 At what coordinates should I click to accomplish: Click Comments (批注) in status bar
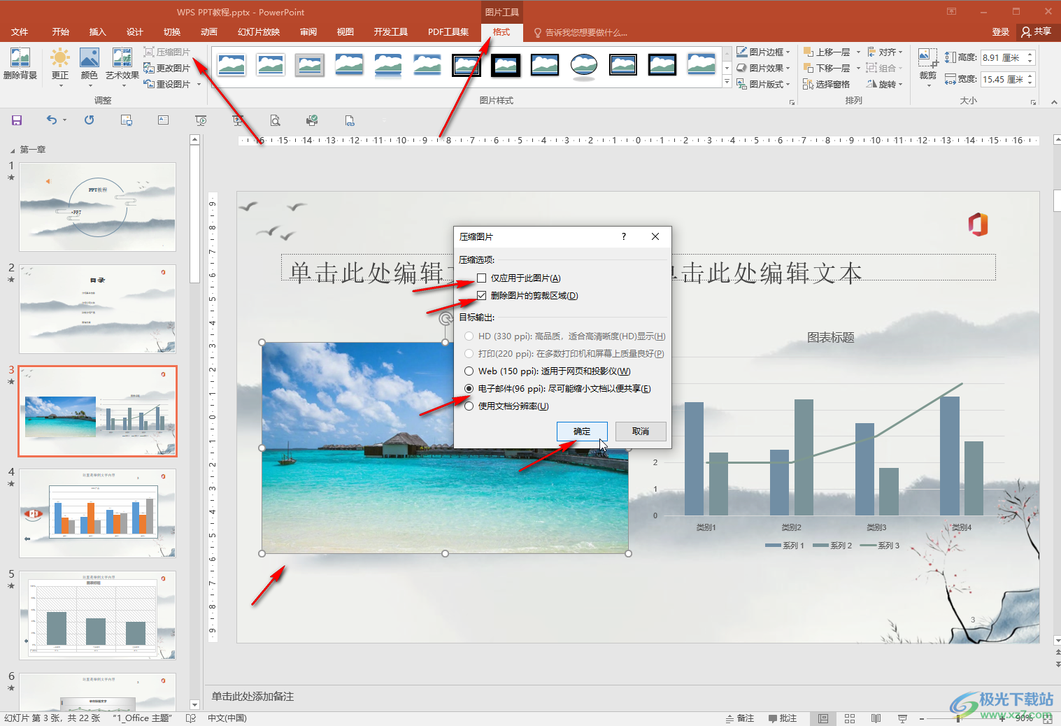click(783, 718)
